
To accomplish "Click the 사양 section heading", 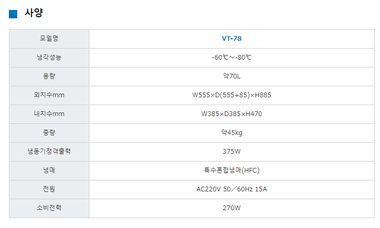I will pos(33,14).
